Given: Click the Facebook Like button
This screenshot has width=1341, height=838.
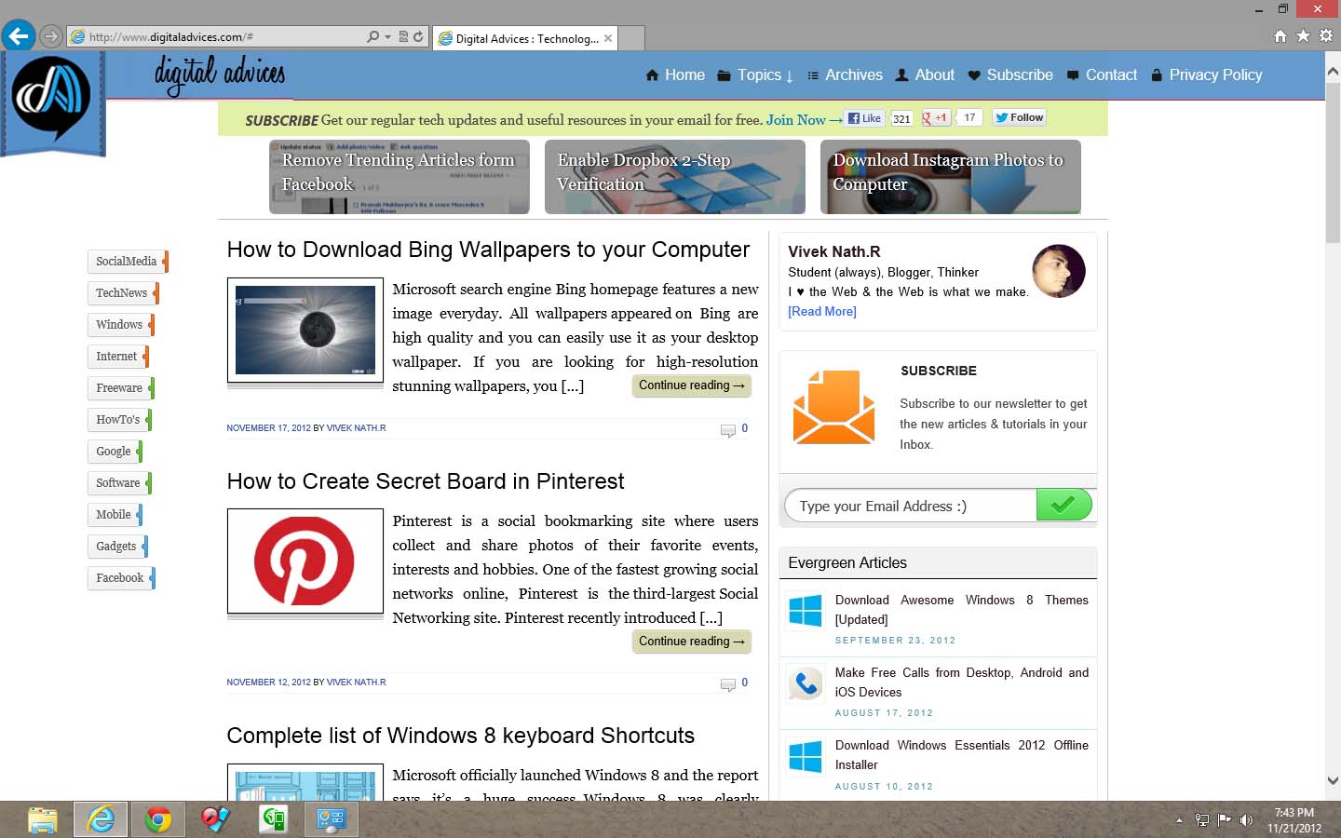Looking at the screenshot, I should (865, 118).
